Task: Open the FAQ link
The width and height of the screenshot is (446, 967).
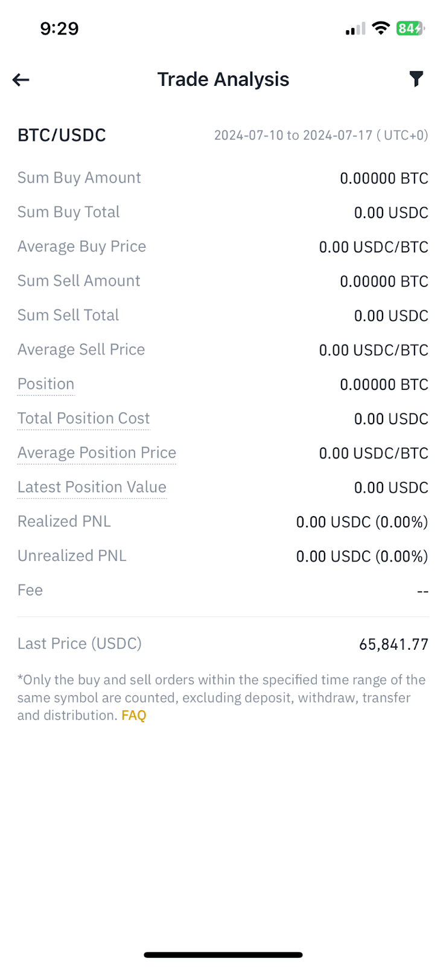Action: [x=134, y=716]
